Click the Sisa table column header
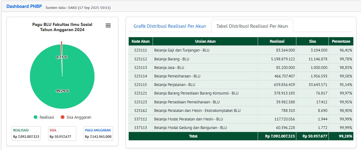 pos(312,41)
